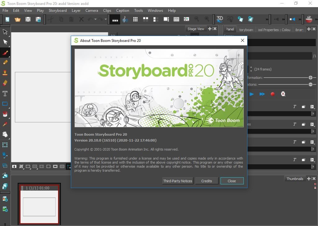The image size is (318, 226).
Task: Select the Text tool
Action: (x=5, y=94)
